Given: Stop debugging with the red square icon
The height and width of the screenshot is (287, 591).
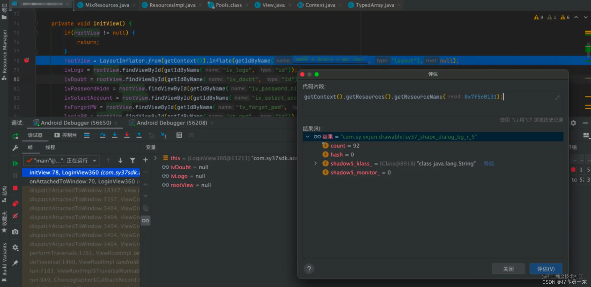Looking at the screenshot, I should [15, 188].
